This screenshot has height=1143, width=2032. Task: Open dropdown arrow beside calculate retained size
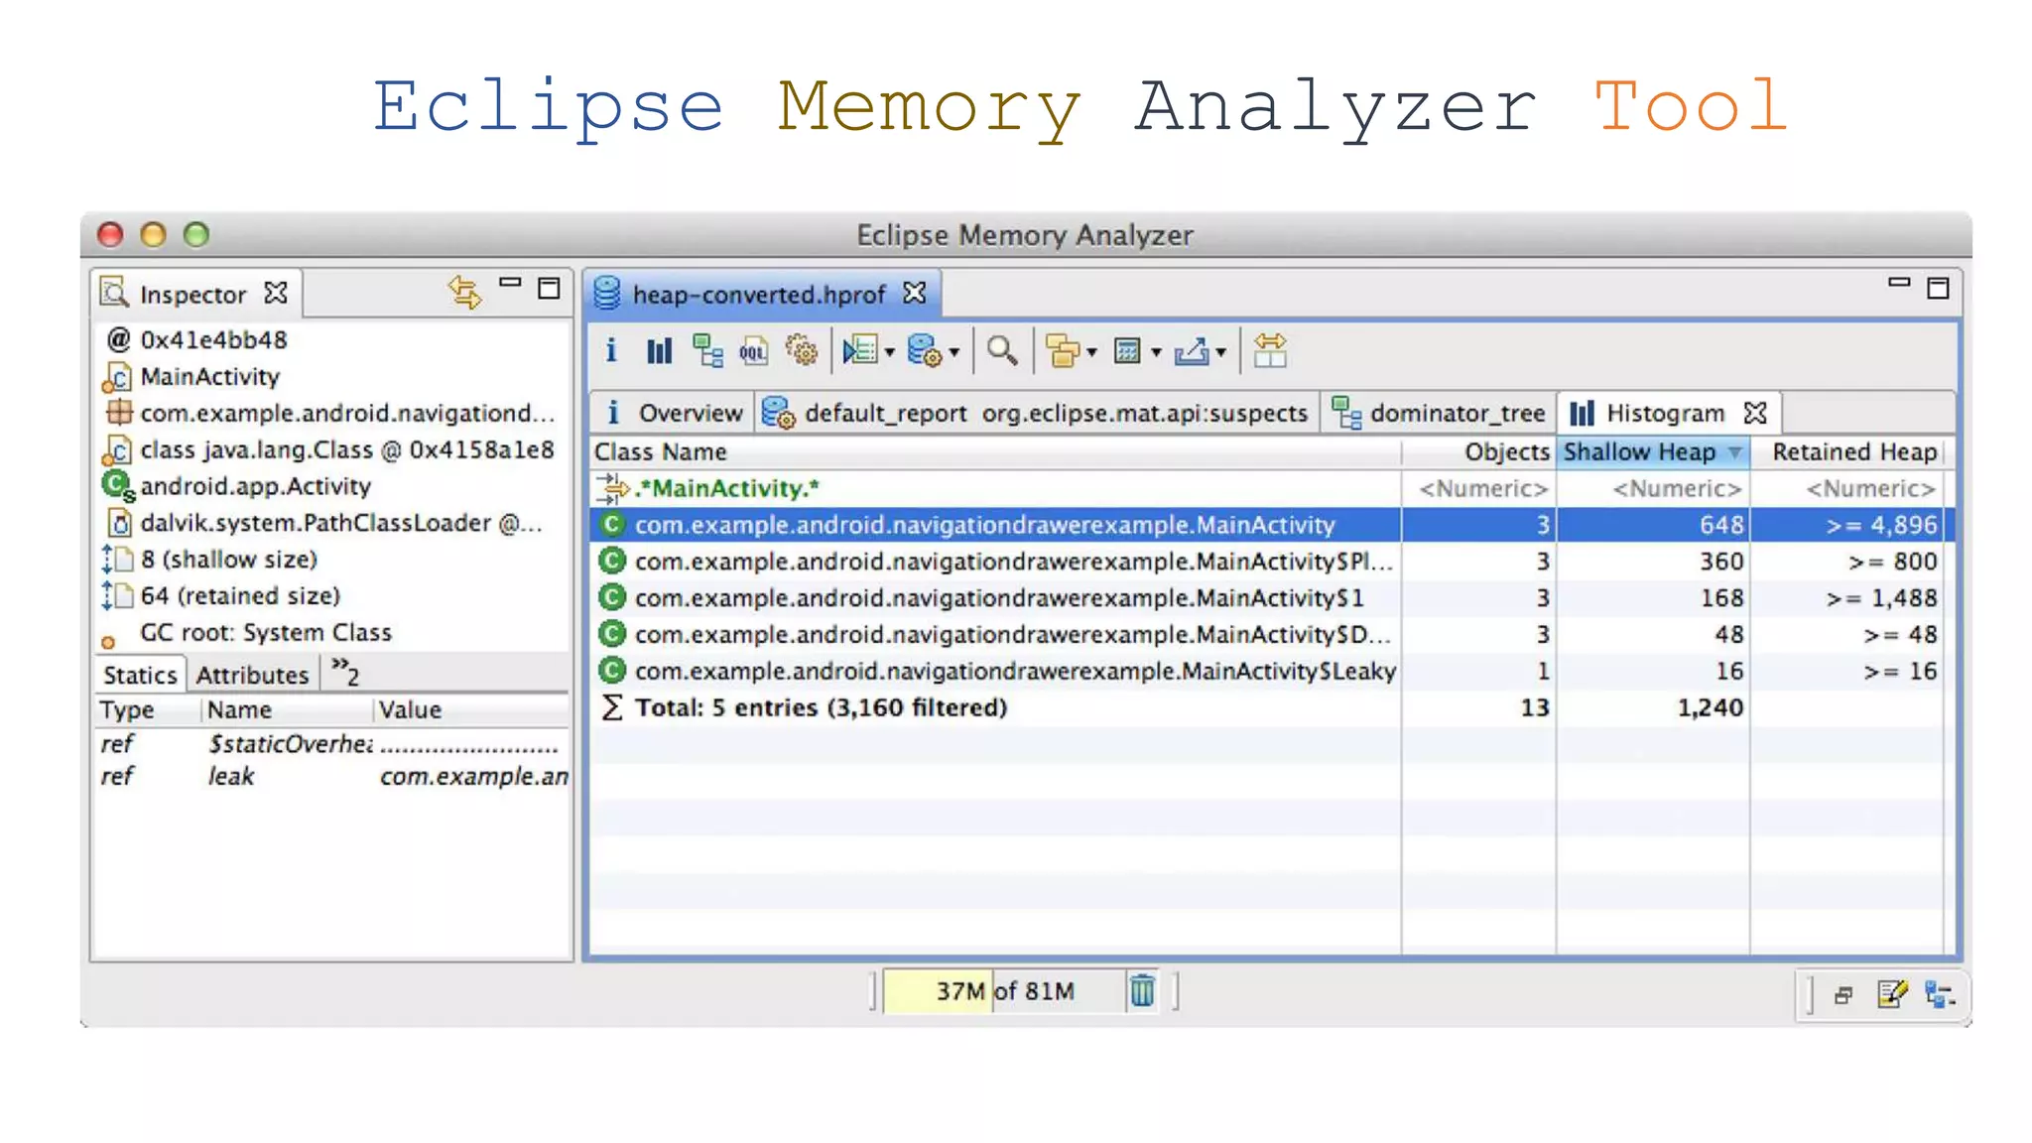(1156, 352)
